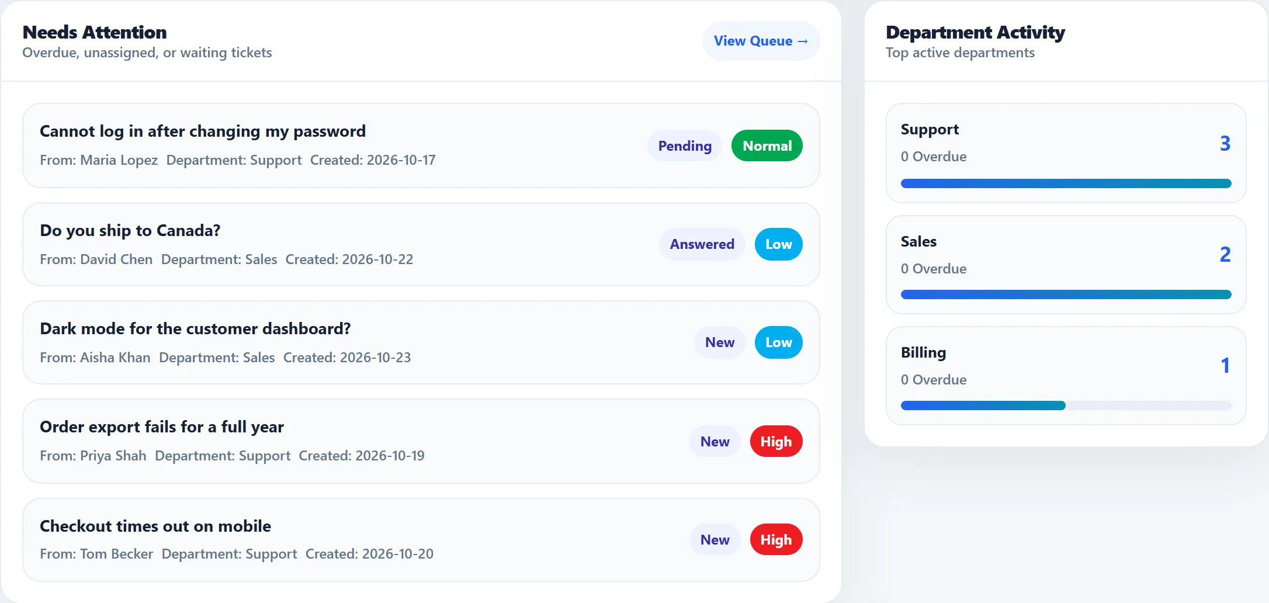This screenshot has width=1269, height=603.
Task: Click the Answered status badge
Action: coord(702,244)
